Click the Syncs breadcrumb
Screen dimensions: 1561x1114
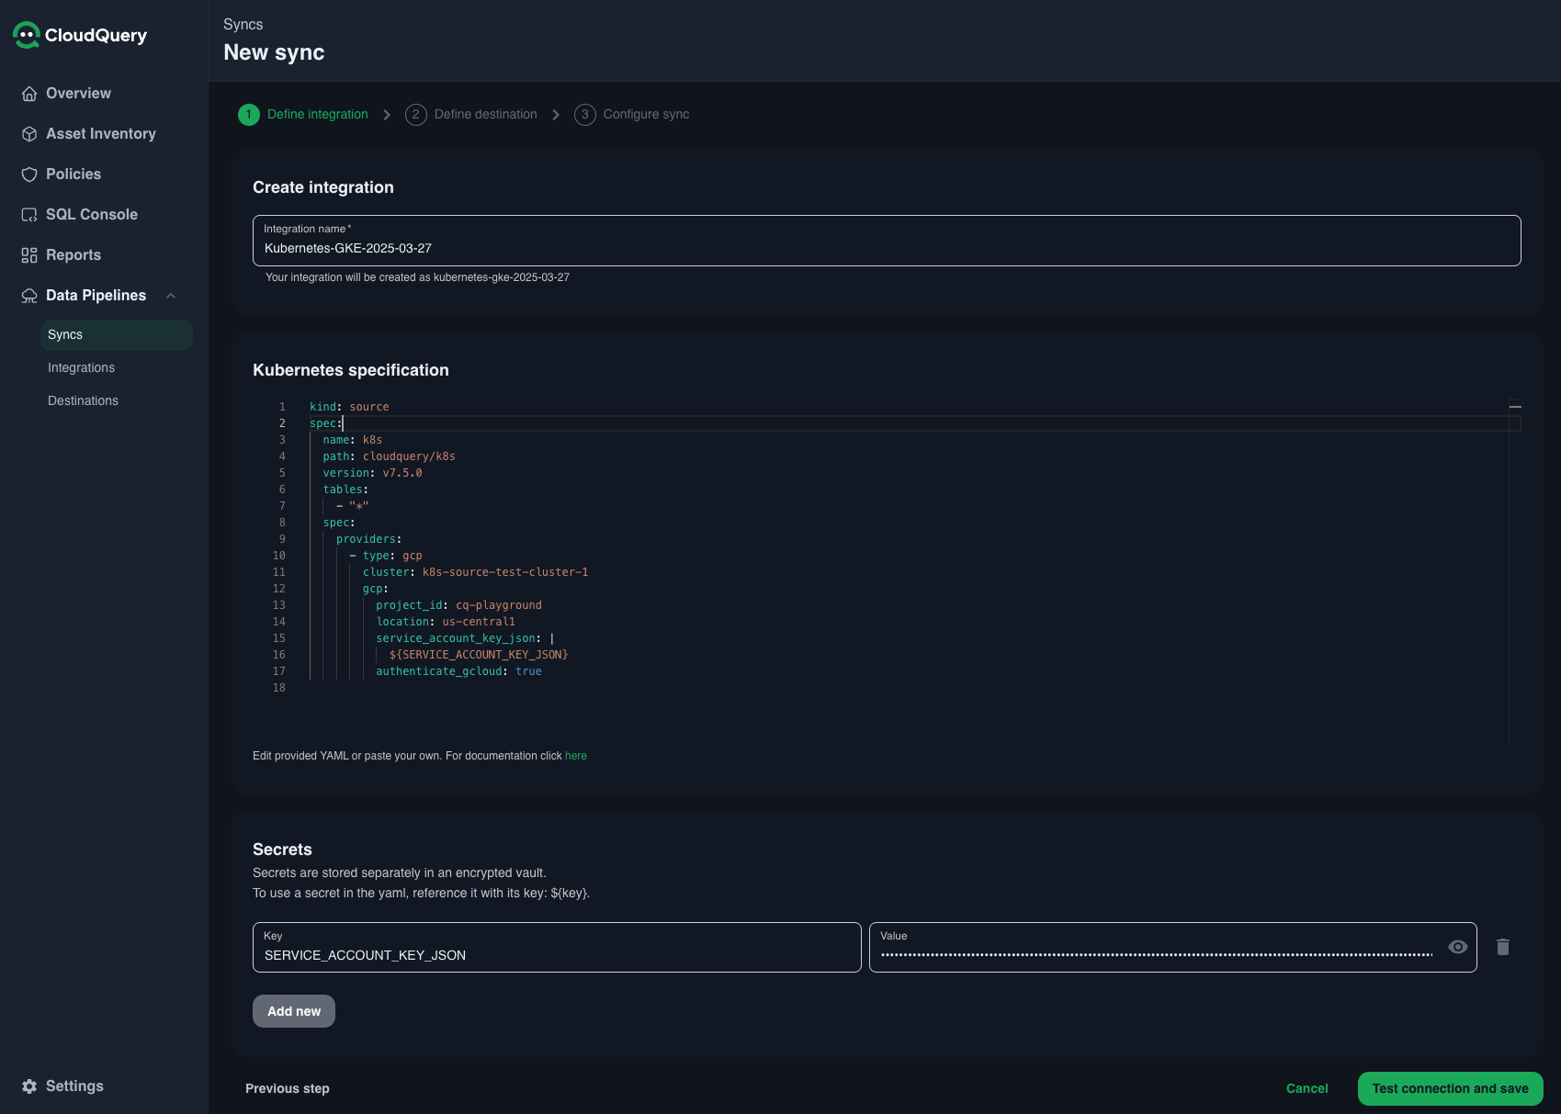[243, 25]
